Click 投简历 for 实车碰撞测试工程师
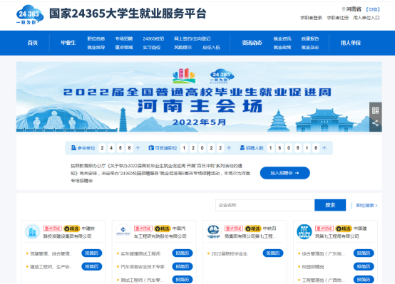Image resolution: width=395 pixels, height=284 pixels. pyautogui.click(x=183, y=253)
